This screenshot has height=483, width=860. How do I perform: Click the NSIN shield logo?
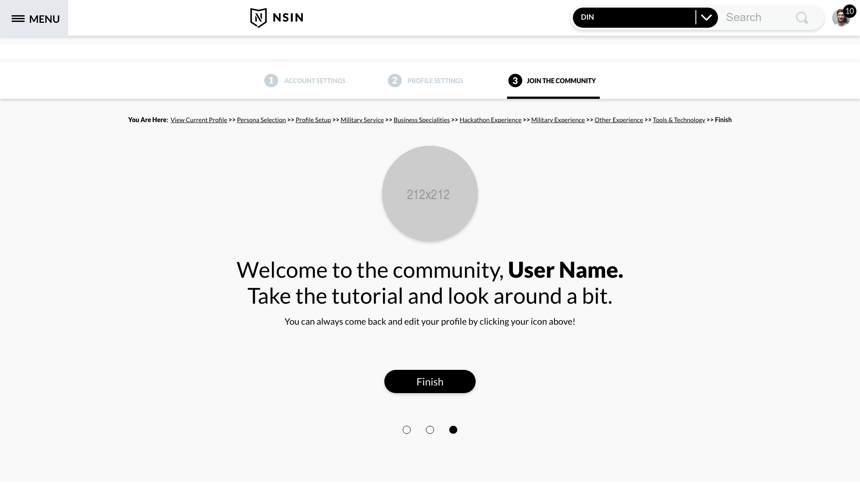click(258, 18)
